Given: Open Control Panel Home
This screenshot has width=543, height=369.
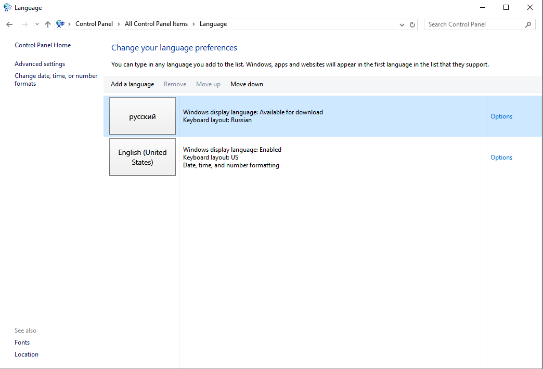Looking at the screenshot, I should [43, 45].
